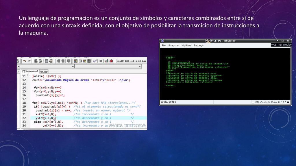Image resolution: width=296 pixels, height=166 pixels.
Task: Open the Replace icon next to Find
Action: coord(40,61)
